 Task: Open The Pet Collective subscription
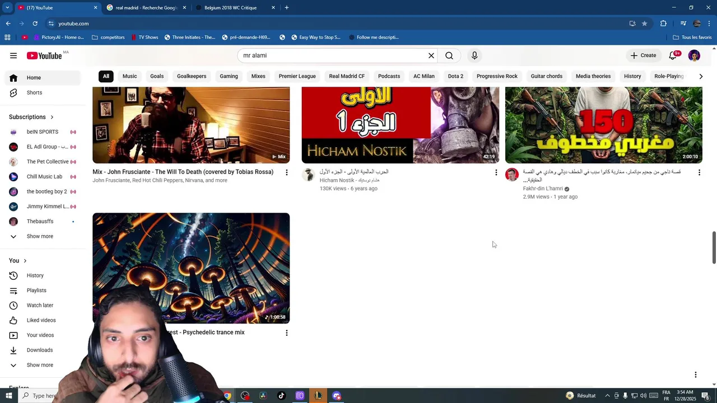click(x=41, y=162)
